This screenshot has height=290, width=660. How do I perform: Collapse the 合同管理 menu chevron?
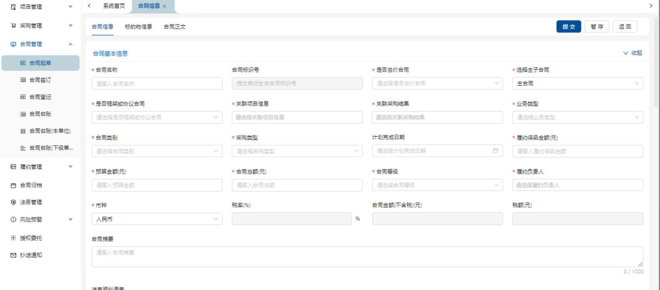click(71, 44)
